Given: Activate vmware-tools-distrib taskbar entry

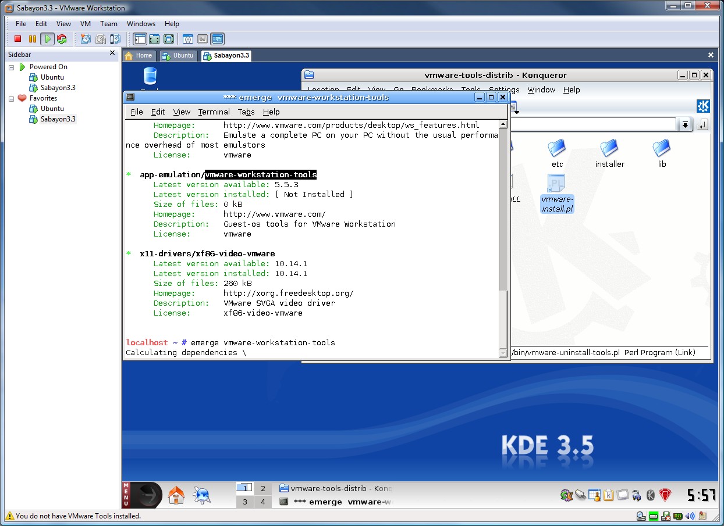Looking at the screenshot, I should tap(336, 489).
